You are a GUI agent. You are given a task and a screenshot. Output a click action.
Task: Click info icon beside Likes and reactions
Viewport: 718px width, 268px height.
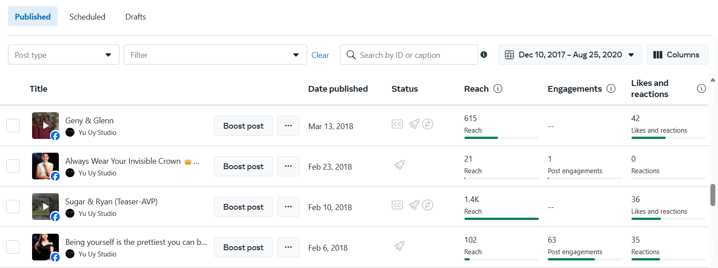pos(701,89)
